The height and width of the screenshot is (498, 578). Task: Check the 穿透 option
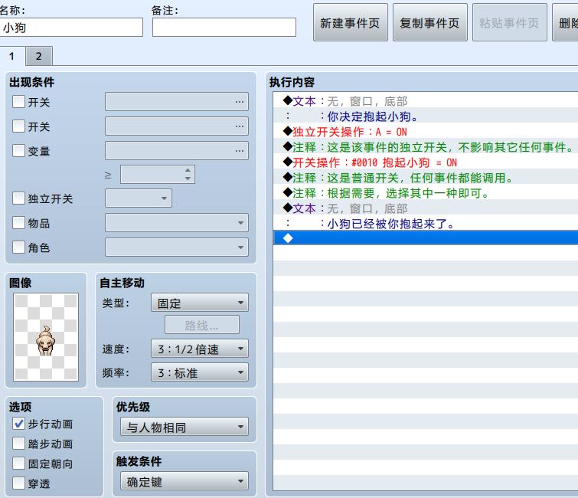[x=18, y=483]
